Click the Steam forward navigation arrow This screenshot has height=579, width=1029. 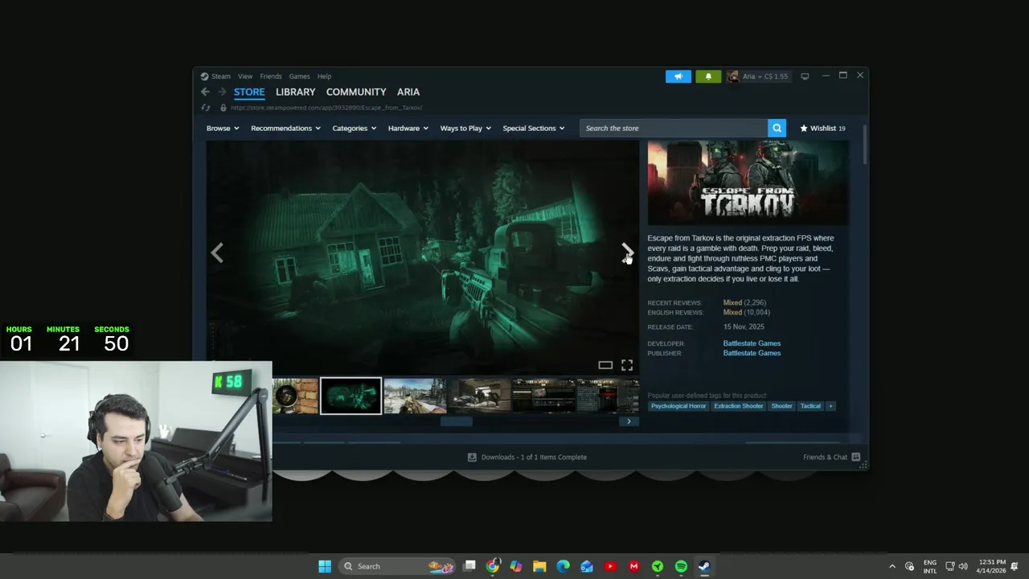point(222,92)
